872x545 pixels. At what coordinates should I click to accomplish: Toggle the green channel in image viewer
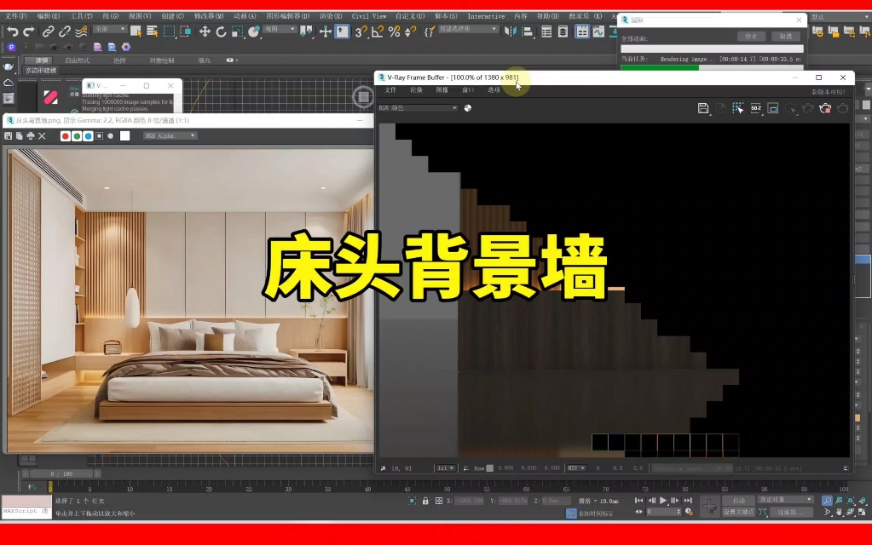tap(77, 136)
